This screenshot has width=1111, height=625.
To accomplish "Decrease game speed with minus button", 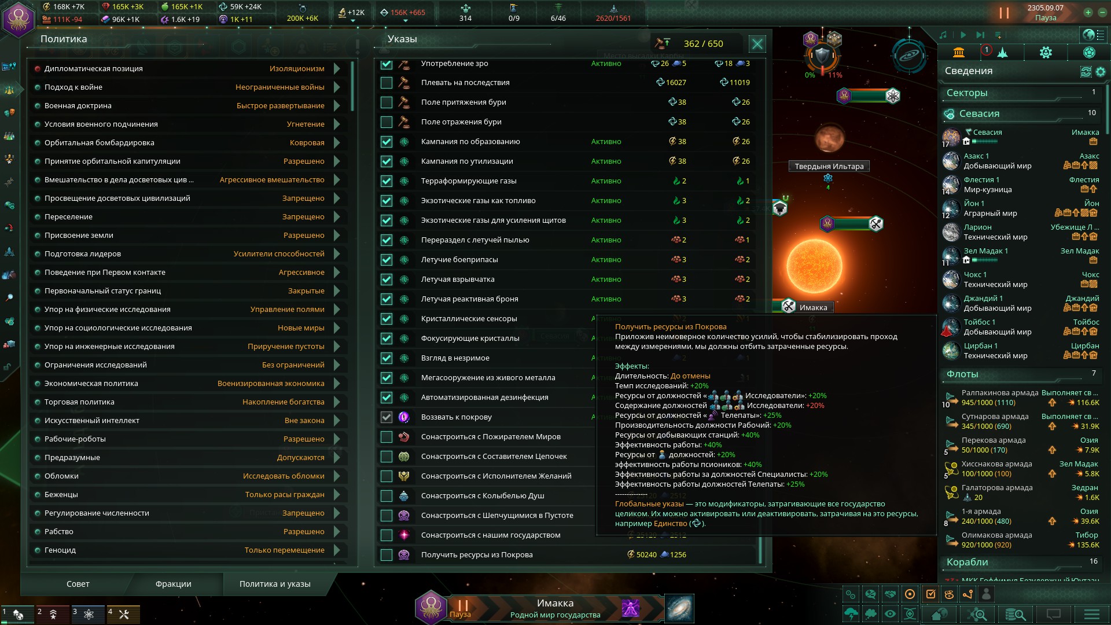I will click(x=1101, y=13).
